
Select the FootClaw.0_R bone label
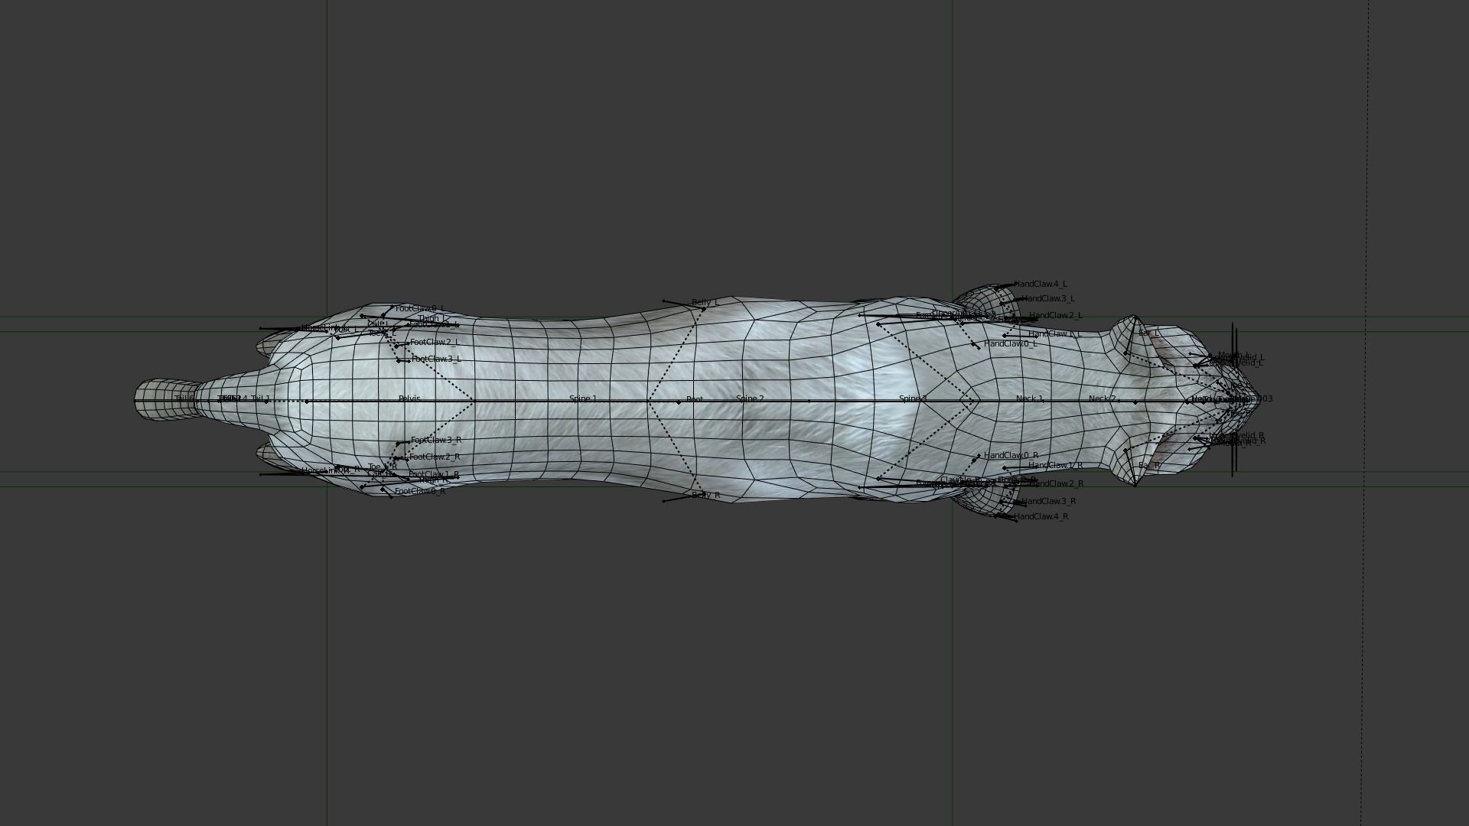pos(420,491)
